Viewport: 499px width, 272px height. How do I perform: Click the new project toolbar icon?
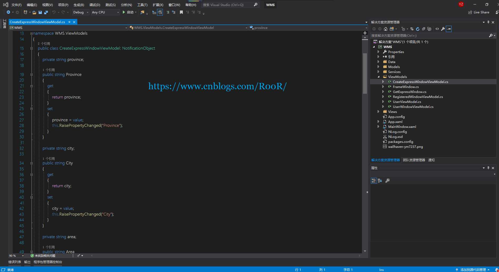(25, 12)
